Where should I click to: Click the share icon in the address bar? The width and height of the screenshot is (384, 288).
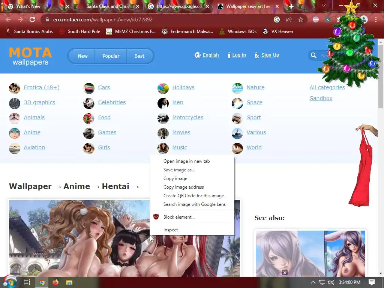click(289, 19)
